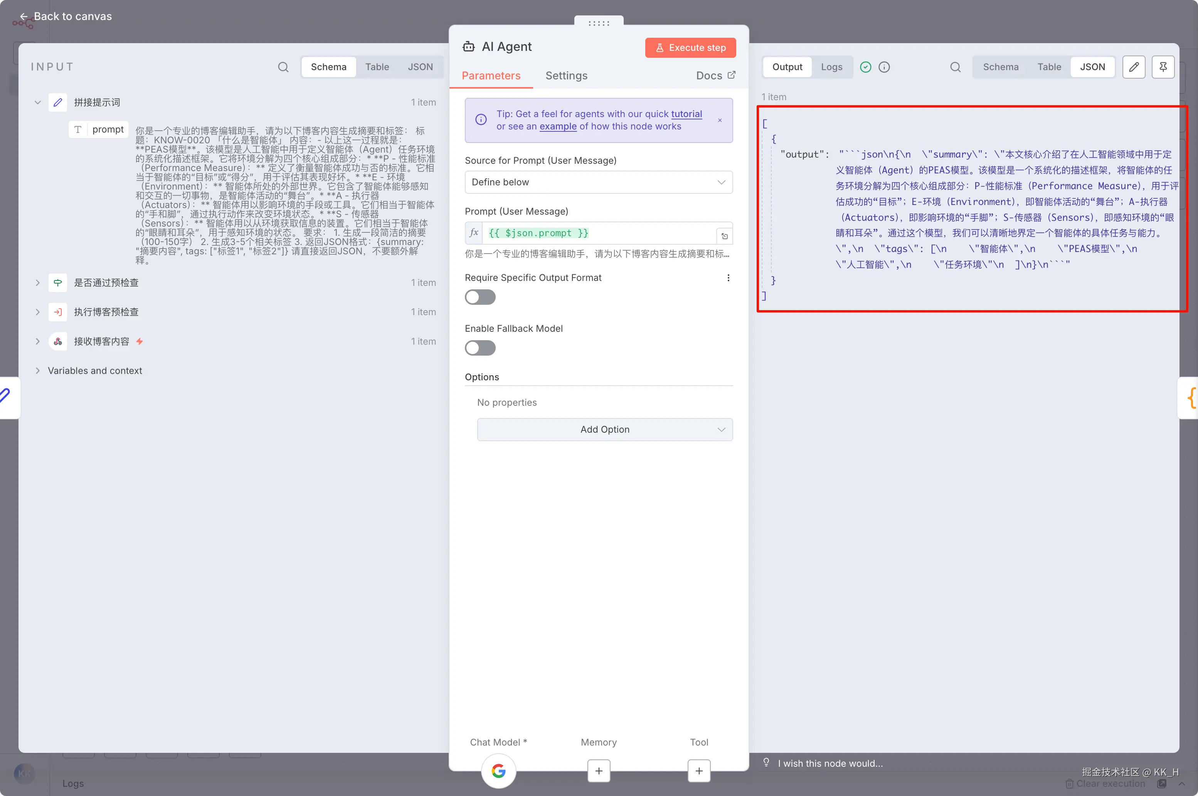Click the Google chat model icon
Image resolution: width=1198 pixels, height=796 pixels.
point(498,771)
